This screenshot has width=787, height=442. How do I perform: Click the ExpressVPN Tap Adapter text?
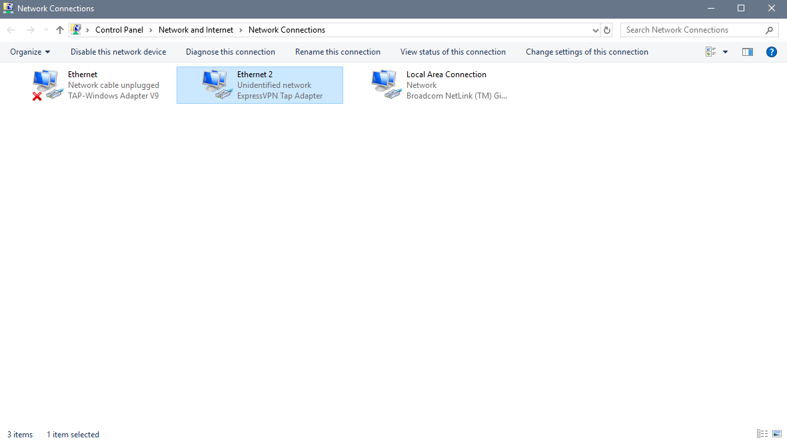click(x=280, y=96)
